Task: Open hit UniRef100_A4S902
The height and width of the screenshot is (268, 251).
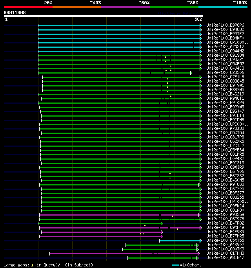Action: 225,245
